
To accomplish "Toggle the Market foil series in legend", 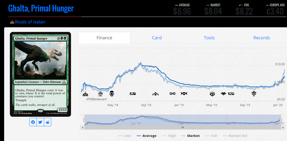I will (x=235, y=136).
